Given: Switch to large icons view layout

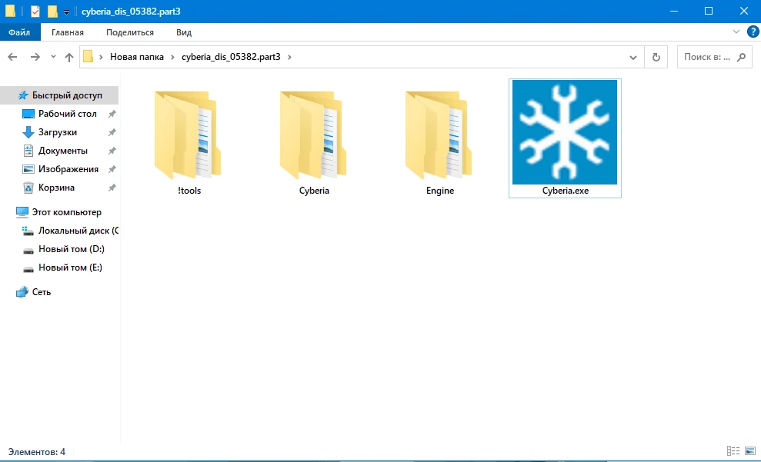Looking at the screenshot, I should [749, 451].
